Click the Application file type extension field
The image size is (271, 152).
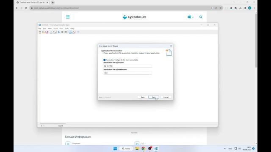point(128,73)
